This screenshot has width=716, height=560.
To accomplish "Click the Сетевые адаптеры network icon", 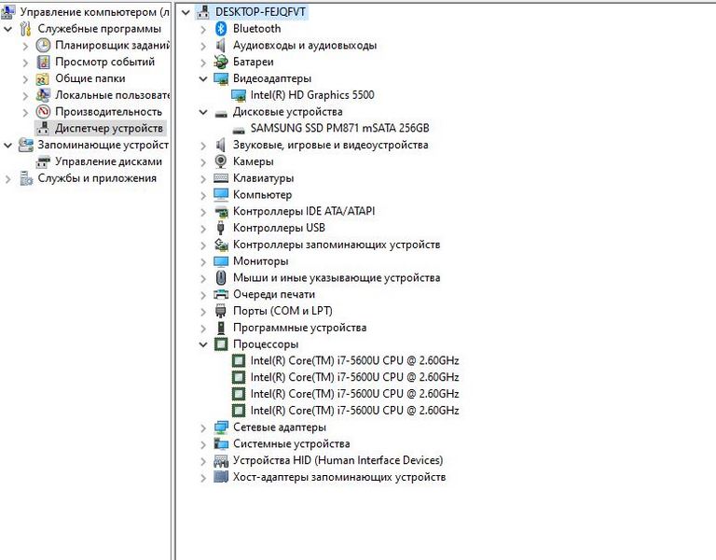I will point(221,427).
